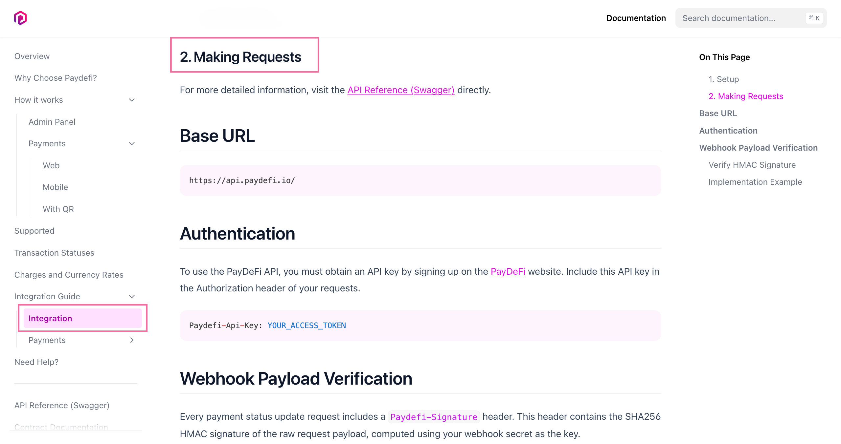Toggle the Integration Guide chevron

[132, 297]
